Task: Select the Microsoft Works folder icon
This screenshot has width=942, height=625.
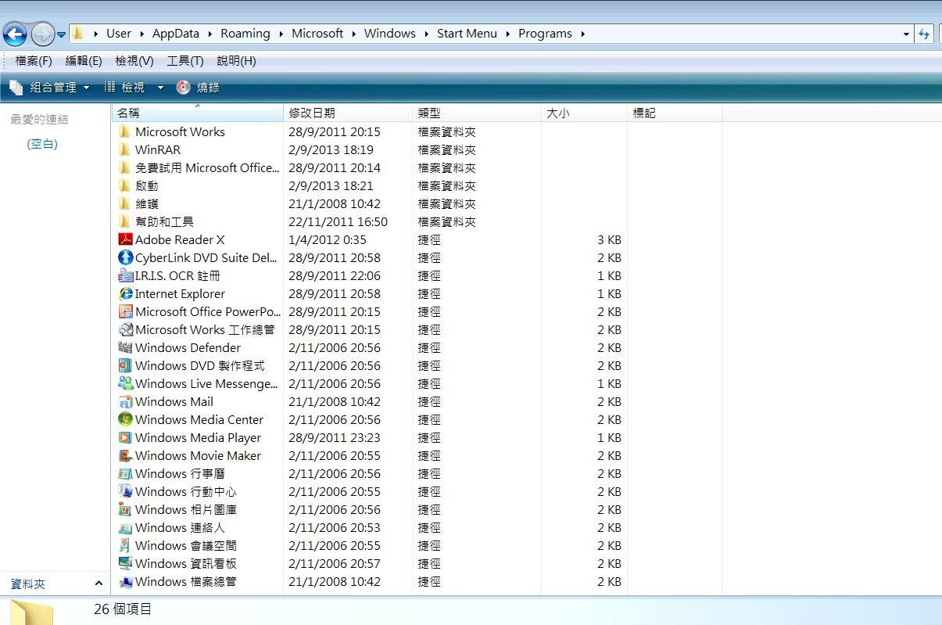Action: click(x=125, y=131)
